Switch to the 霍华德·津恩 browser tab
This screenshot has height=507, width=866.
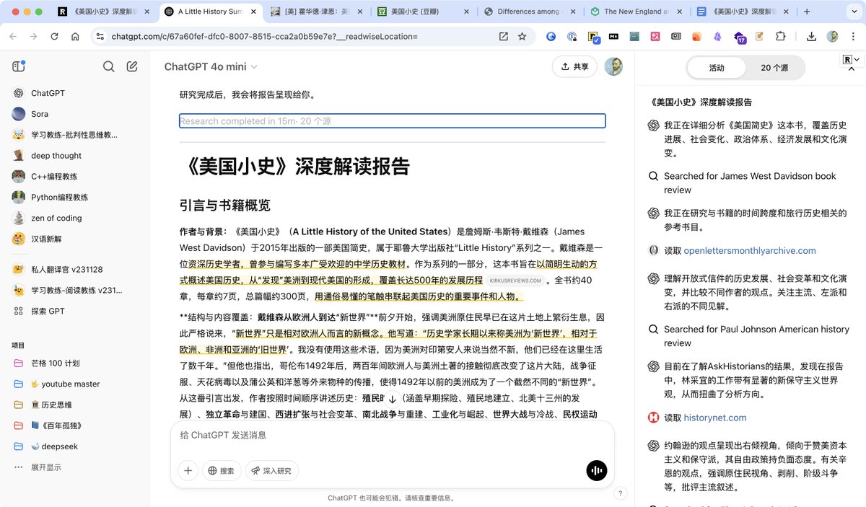coord(316,12)
